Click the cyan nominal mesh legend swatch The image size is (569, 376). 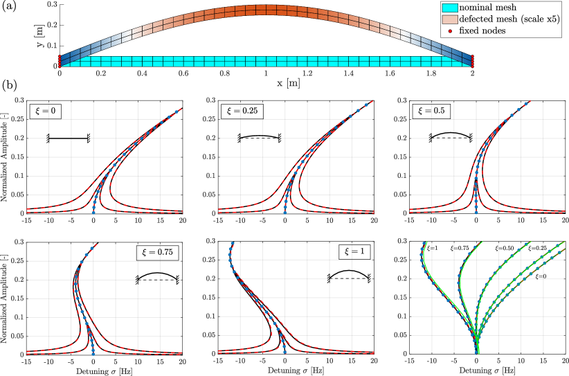tap(449, 7)
